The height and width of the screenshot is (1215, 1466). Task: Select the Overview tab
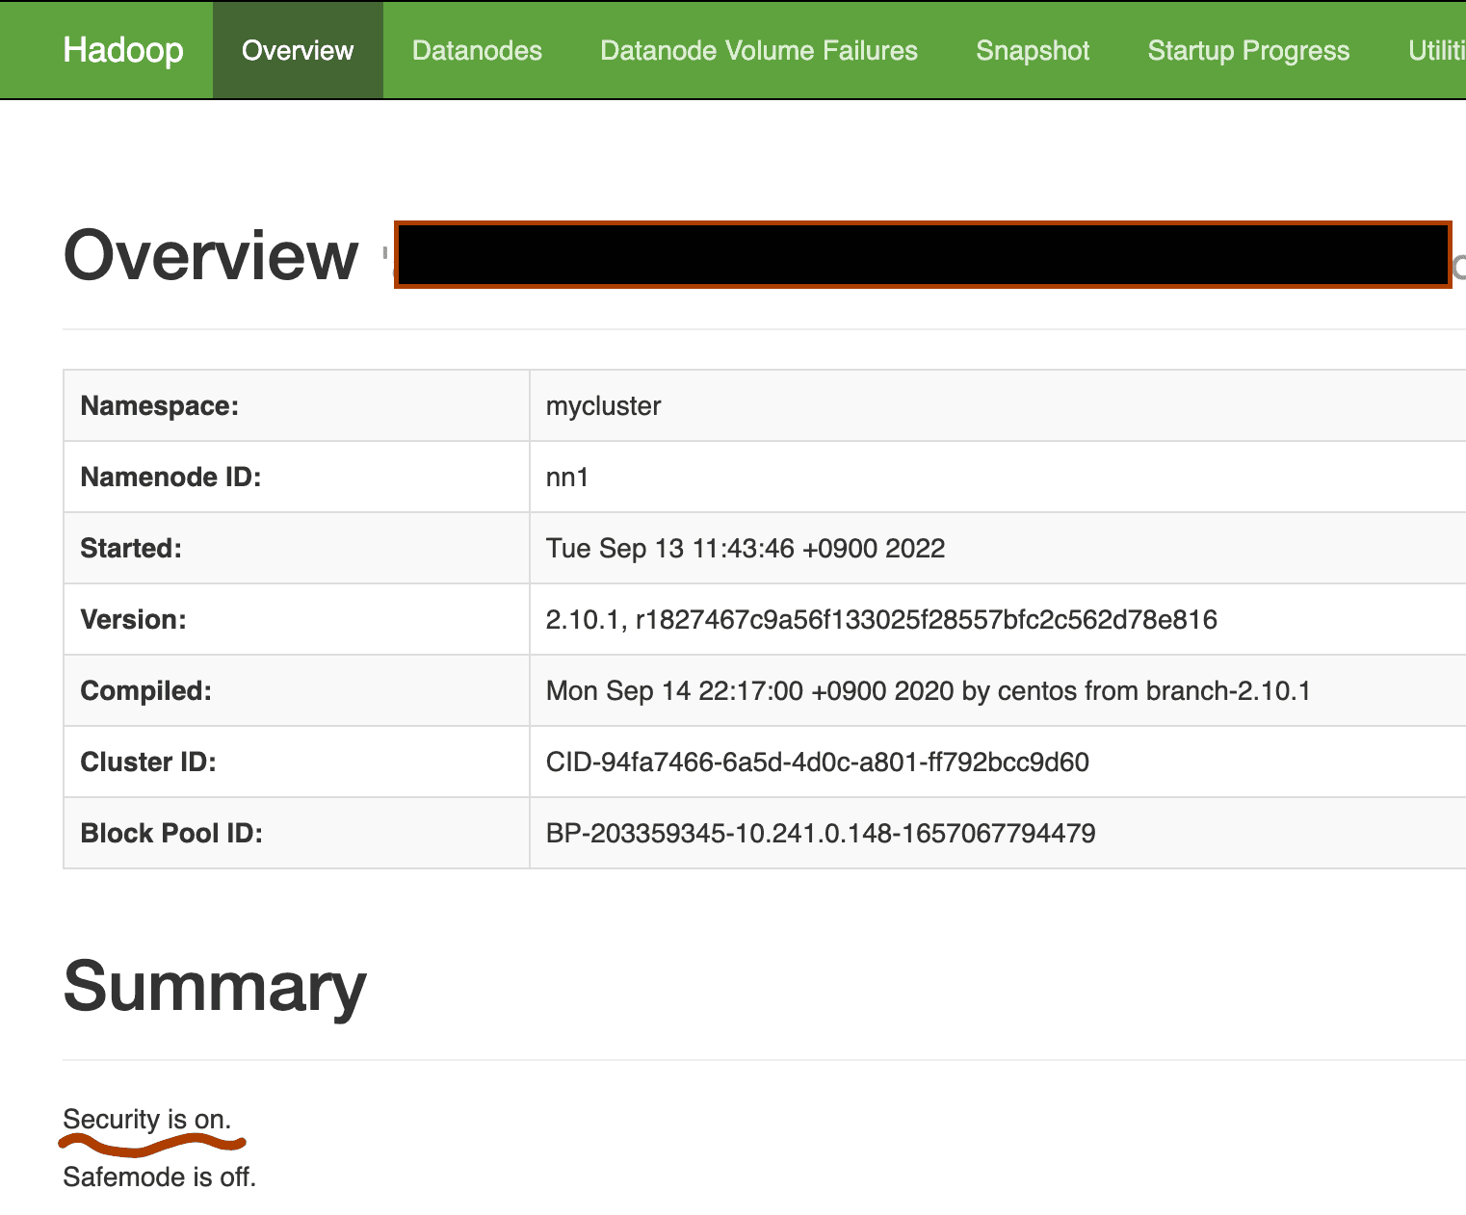point(297,50)
